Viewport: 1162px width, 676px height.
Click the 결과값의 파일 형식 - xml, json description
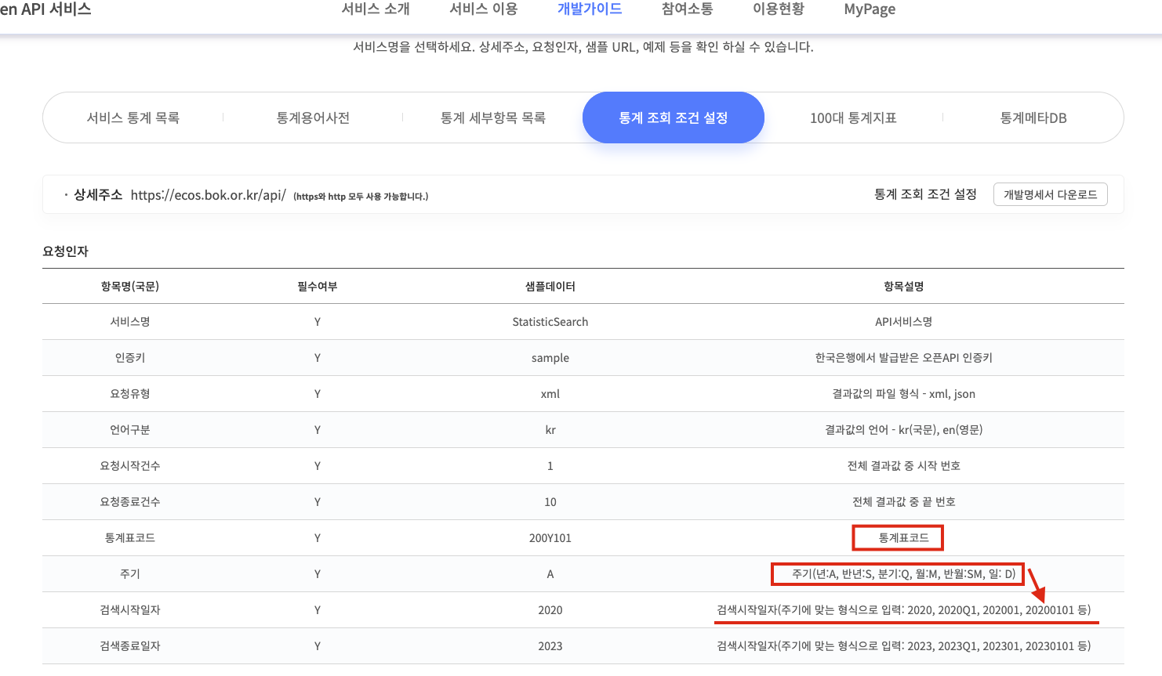(904, 394)
